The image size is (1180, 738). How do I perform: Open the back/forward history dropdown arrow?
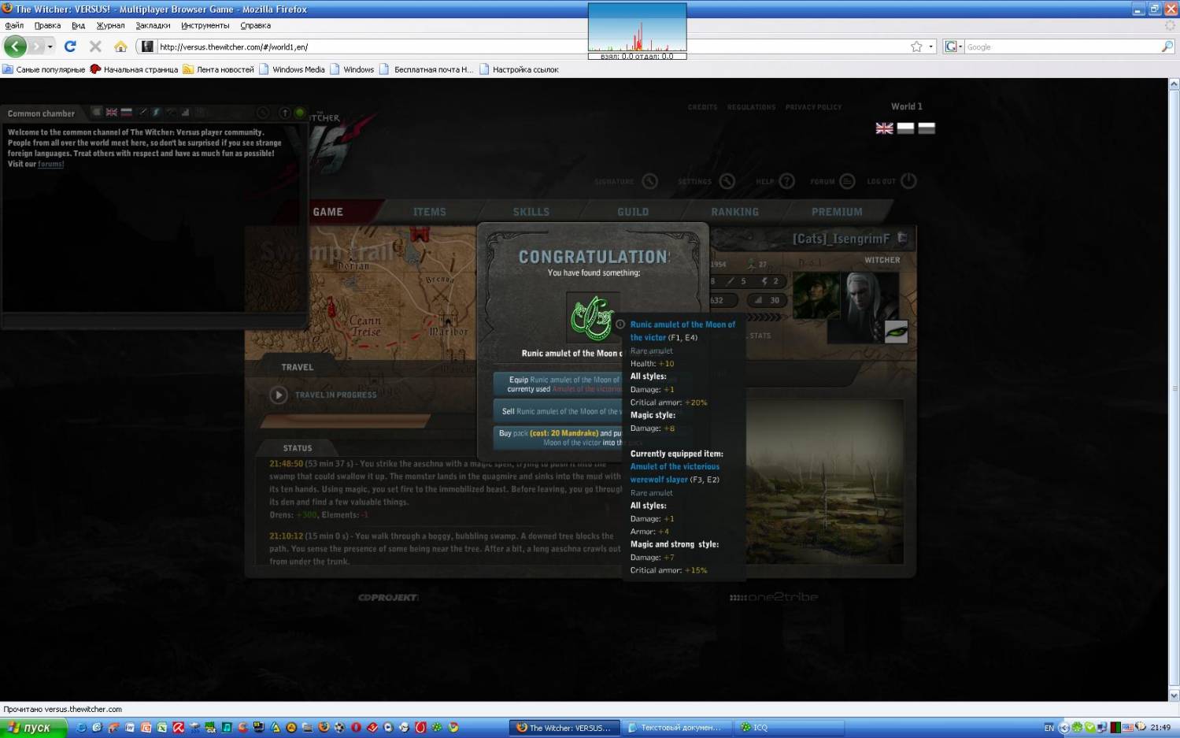pyautogui.click(x=50, y=46)
